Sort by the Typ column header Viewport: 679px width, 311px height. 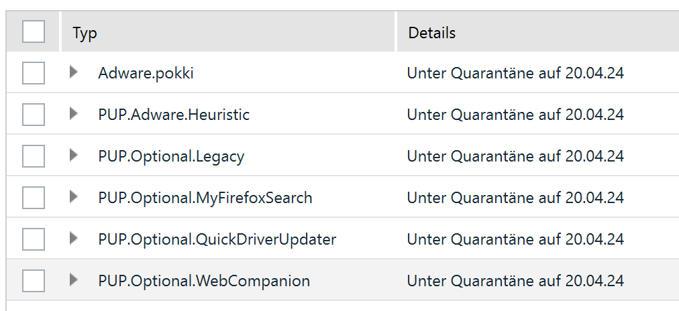[x=85, y=33]
